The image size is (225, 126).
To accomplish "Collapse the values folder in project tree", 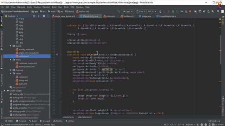I will click(x=11, y=73).
